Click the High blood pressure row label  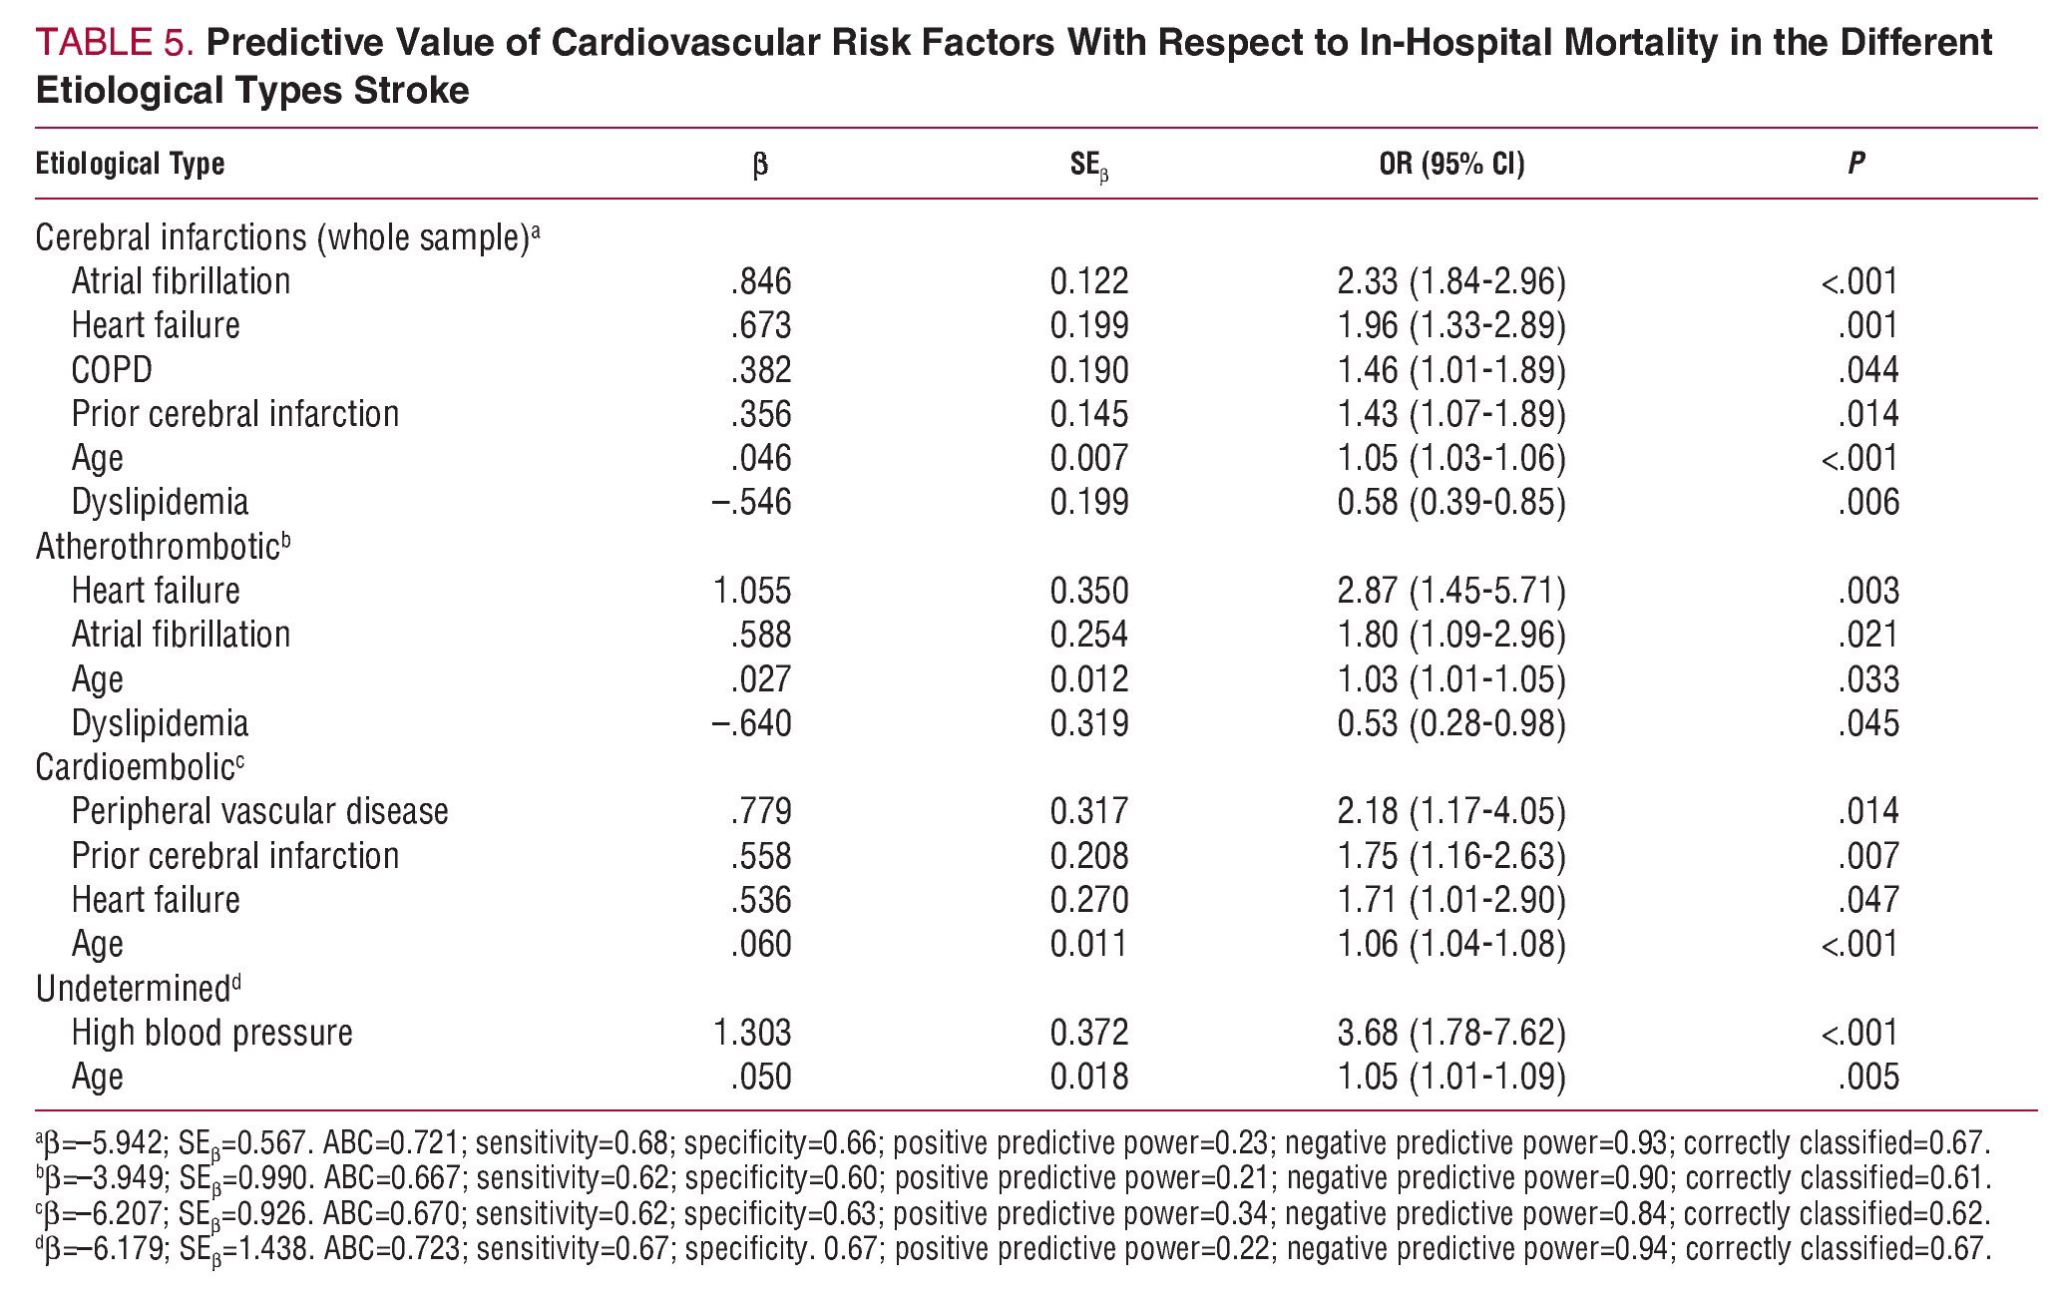pyautogui.click(x=211, y=1033)
